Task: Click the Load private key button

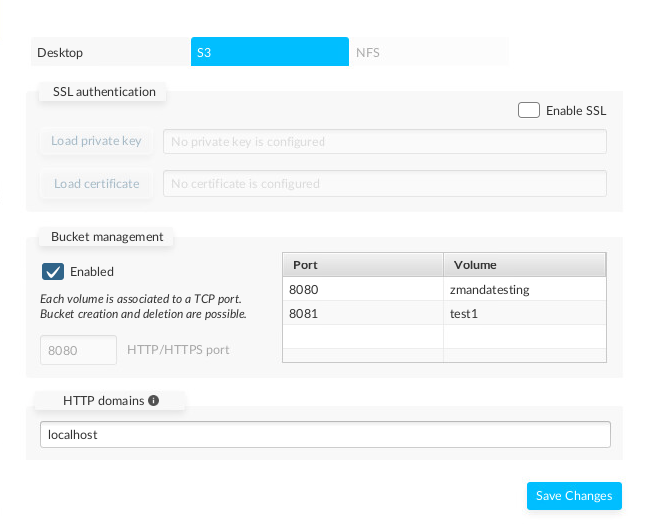Action: pyautogui.click(x=96, y=141)
